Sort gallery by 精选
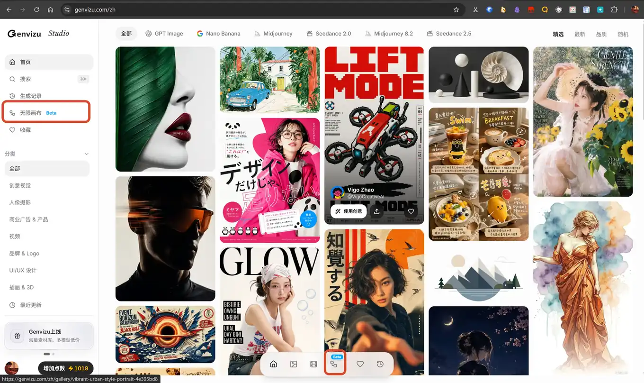Screen dimensions: 644x383 click(x=558, y=34)
